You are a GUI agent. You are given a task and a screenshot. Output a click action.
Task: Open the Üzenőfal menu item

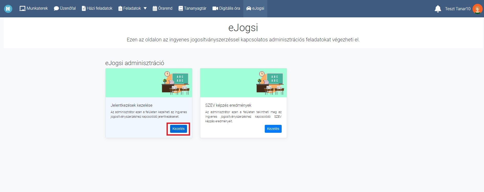click(x=65, y=8)
